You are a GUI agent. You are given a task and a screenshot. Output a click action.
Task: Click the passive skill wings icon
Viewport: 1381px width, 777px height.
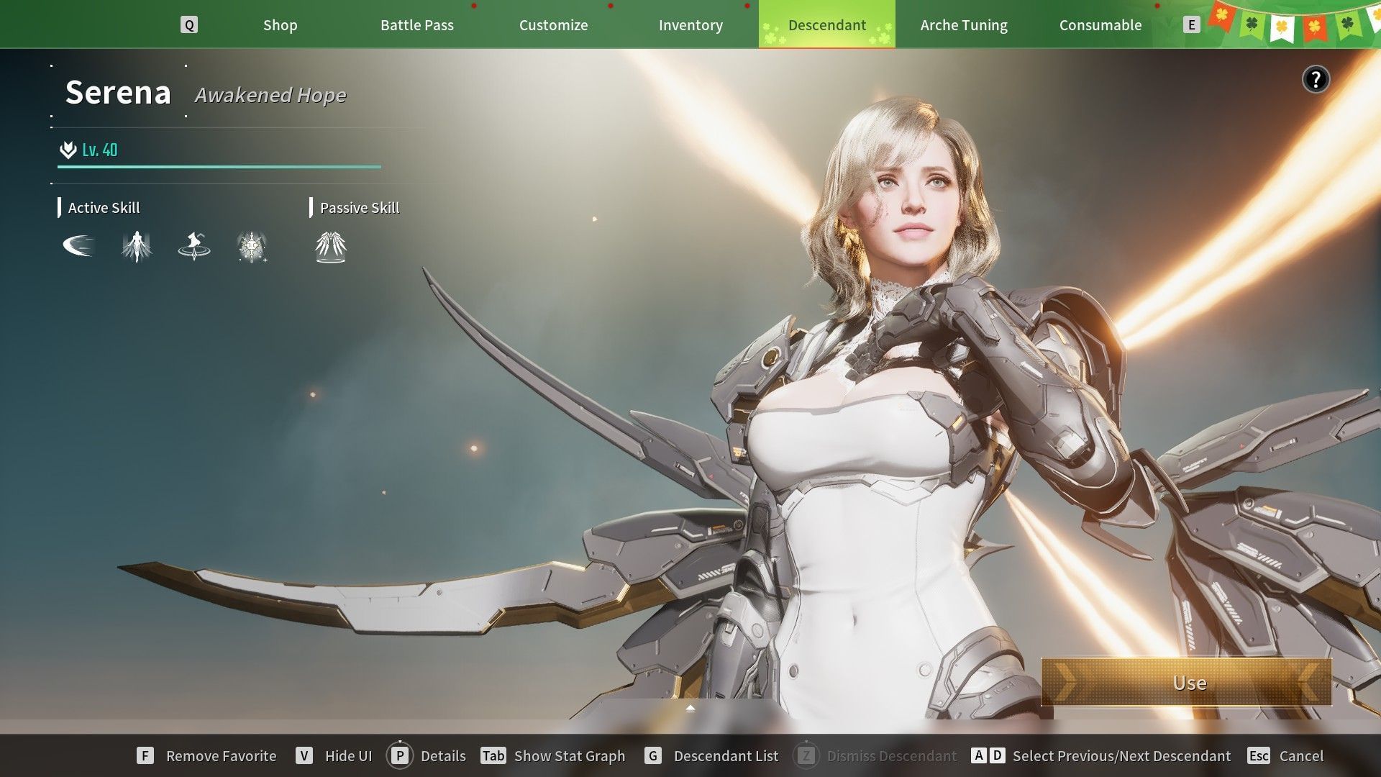tap(331, 246)
